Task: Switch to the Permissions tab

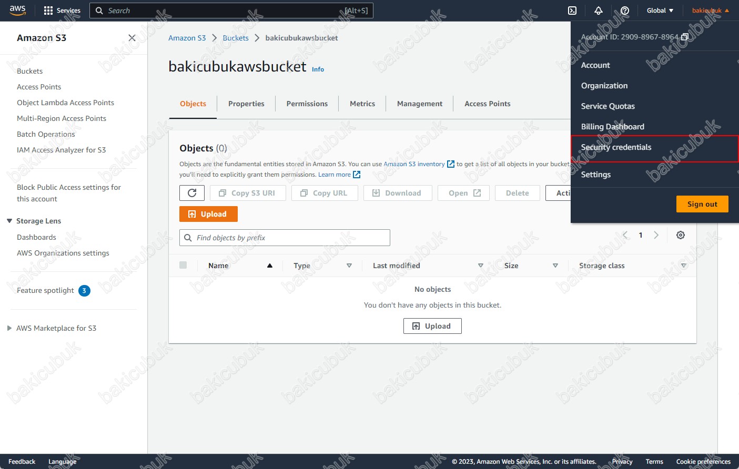Action: pyautogui.click(x=307, y=104)
